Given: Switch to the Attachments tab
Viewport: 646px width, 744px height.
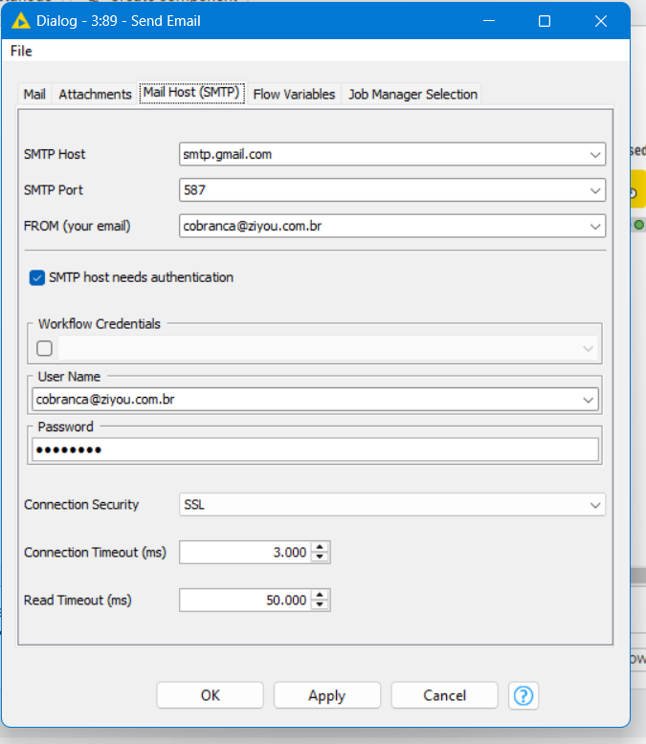Looking at the screenshot, I should [x=95, y=94].
